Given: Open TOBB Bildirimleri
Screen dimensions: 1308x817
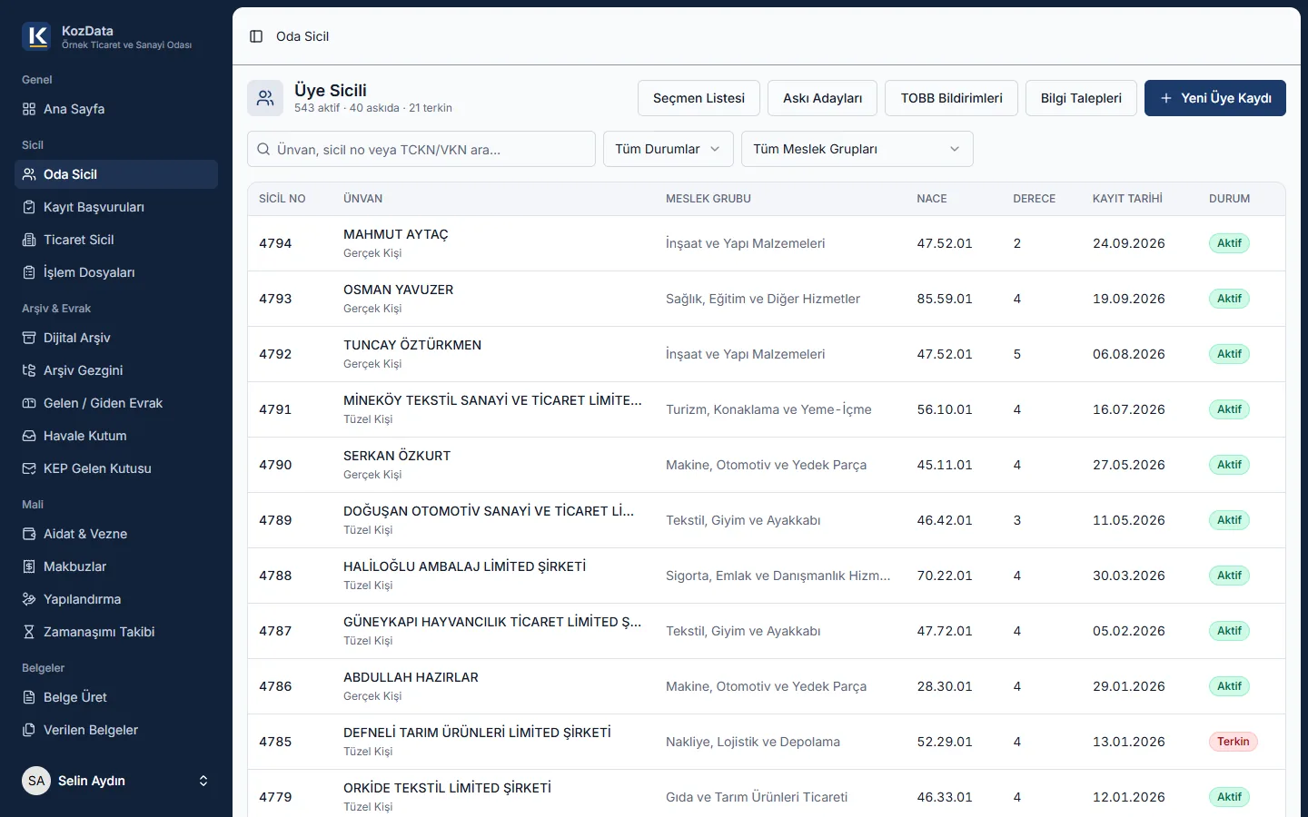Looking at the screenshot, I should [x=952, y=98].
